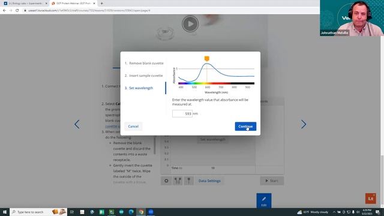384x216 pixels.
Task: Click the wavelength pin icon in data toolbar
Action: click(188, 181)
